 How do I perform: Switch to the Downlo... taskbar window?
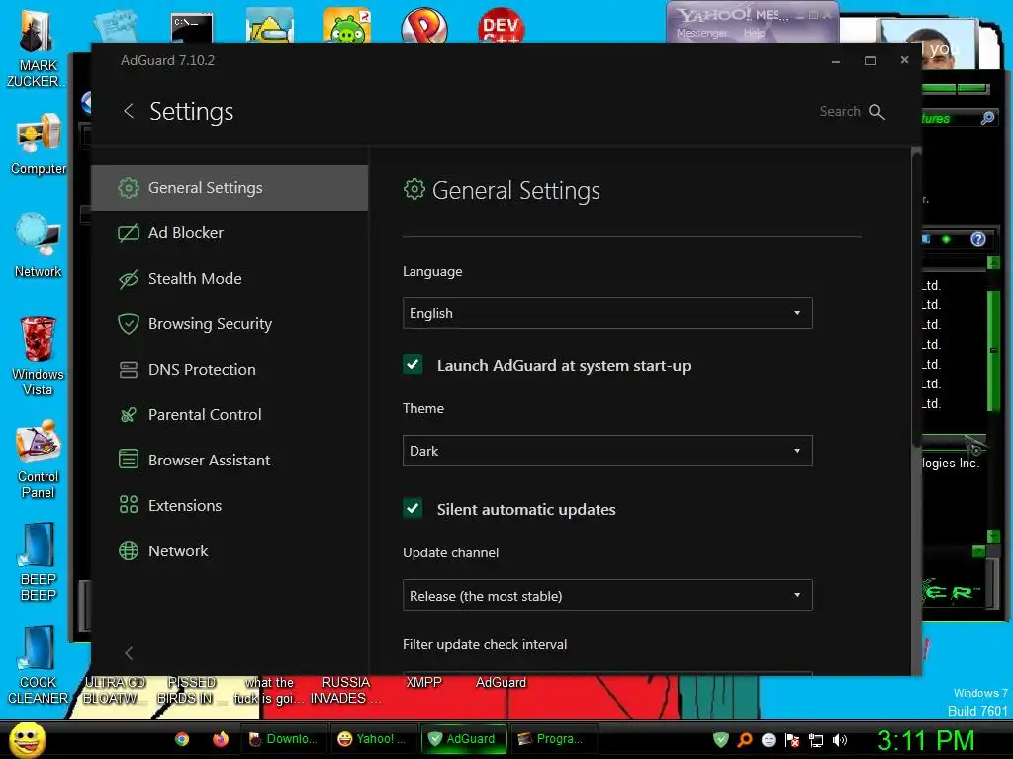pos(284,739)
